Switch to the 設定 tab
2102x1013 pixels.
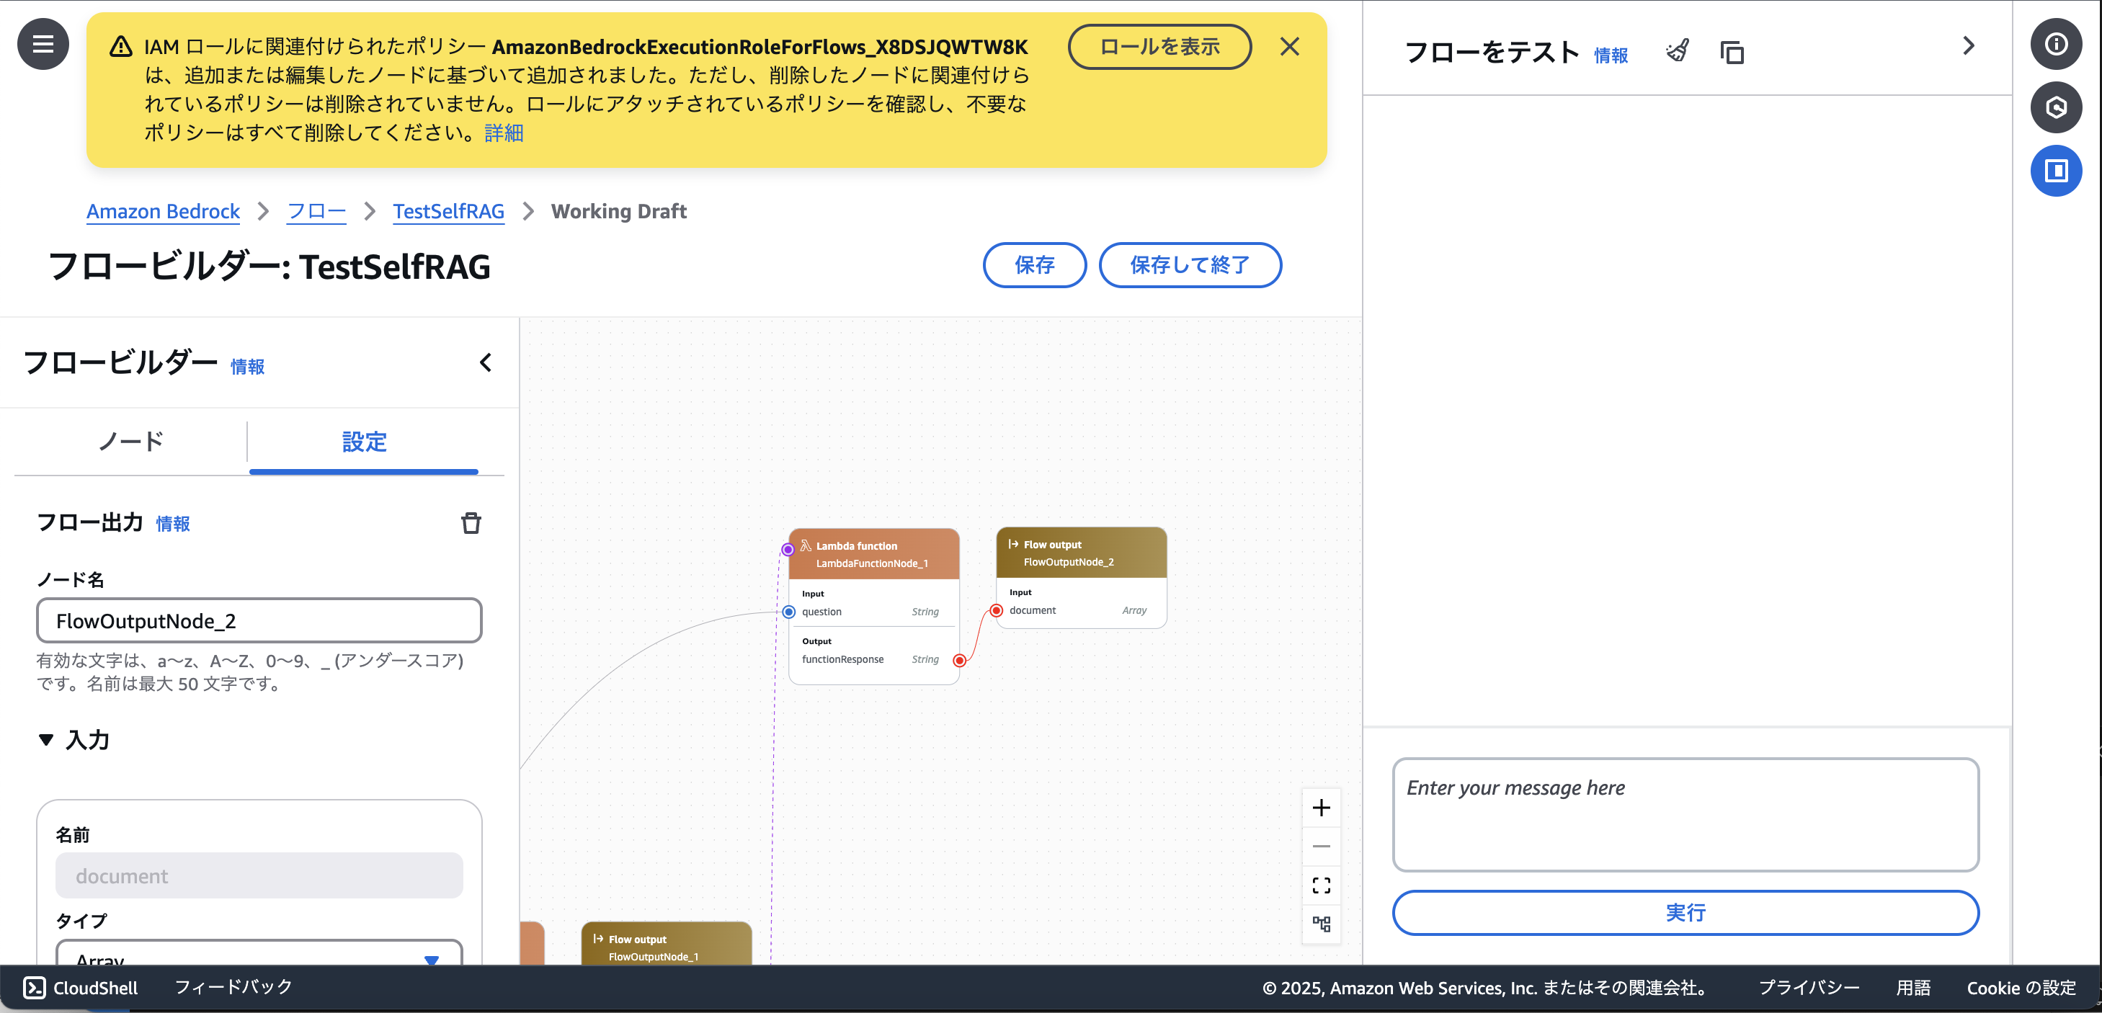pos(364,441)
